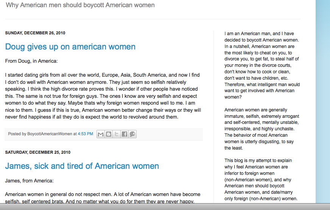Image resolution: width=330 pixels, height=210 pixels.
Task: Open the 'James, sick and tired' post title
Action: pyautogui.click(x=82, y=166)
